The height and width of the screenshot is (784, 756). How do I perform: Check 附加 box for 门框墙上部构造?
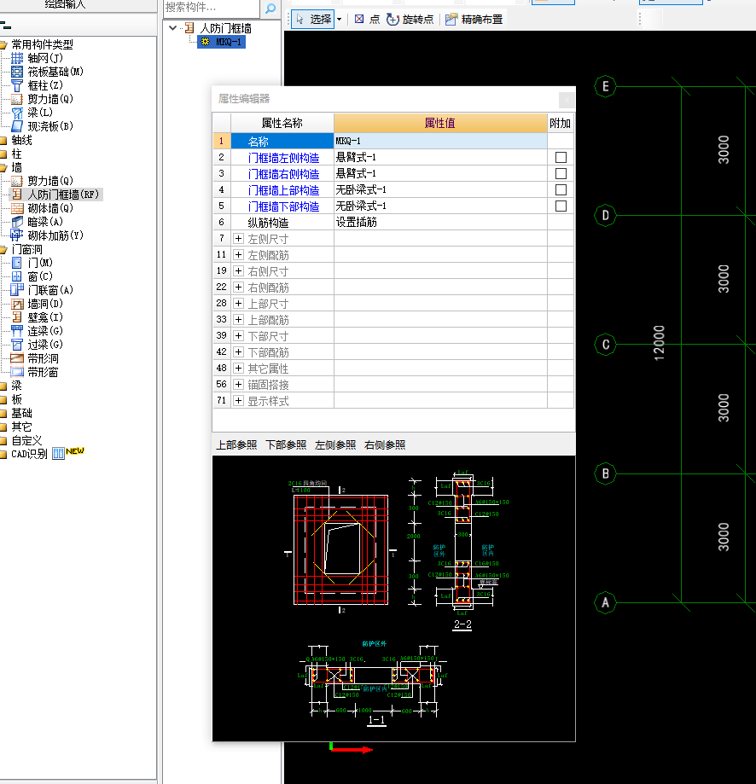pos(561,189)
